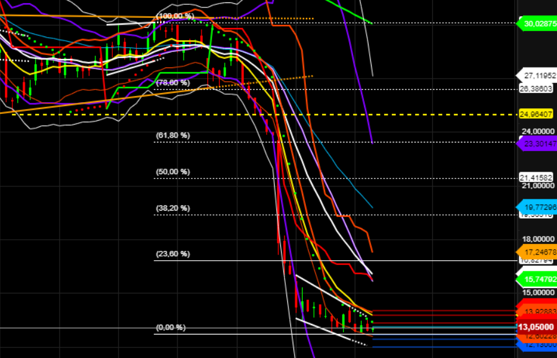557x358 pixels.
Task: Select the white 27,11952 price marker
Action: [x=538, y=76]
